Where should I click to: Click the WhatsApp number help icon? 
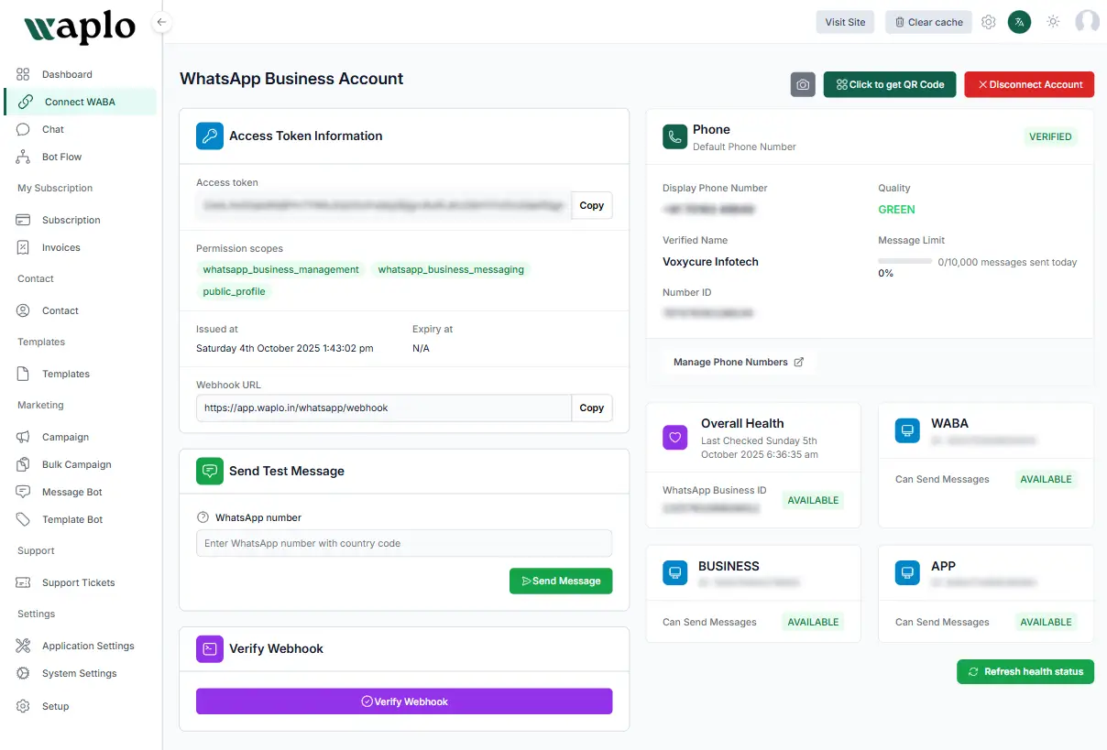pos(203,517)
